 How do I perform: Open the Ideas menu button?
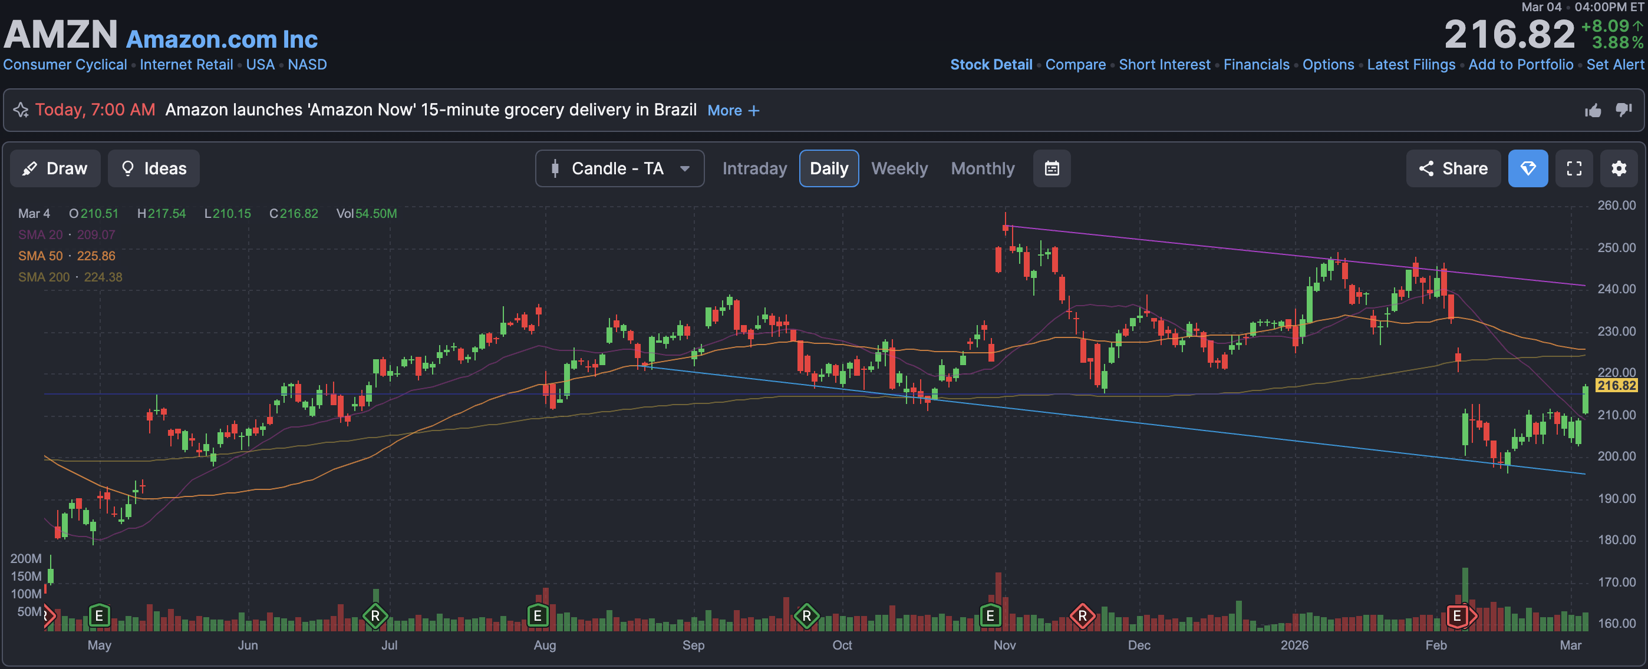pyautogui.click(x=153, y=168)
